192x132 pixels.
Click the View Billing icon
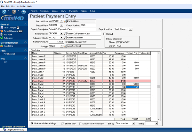point(2,46)
